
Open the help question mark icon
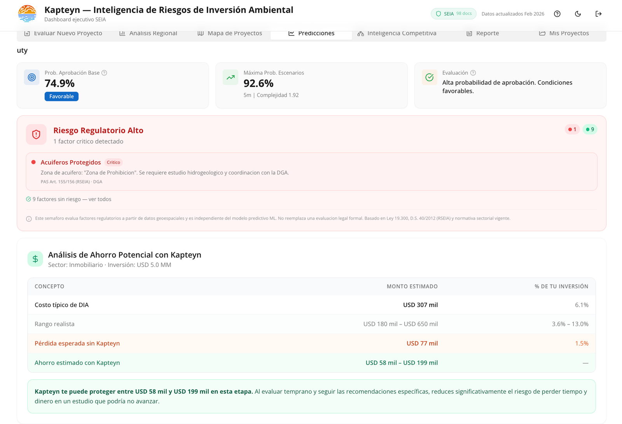click(x=557, y=14)
